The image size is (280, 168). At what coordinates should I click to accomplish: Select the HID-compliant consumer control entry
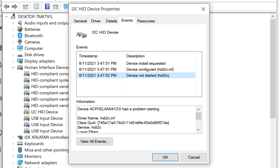(50, 74)
